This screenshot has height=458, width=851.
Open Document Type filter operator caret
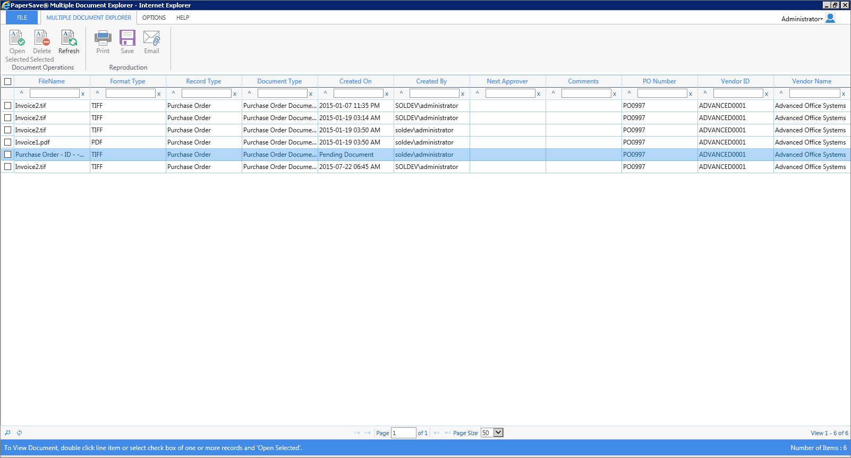click(250, 93)
